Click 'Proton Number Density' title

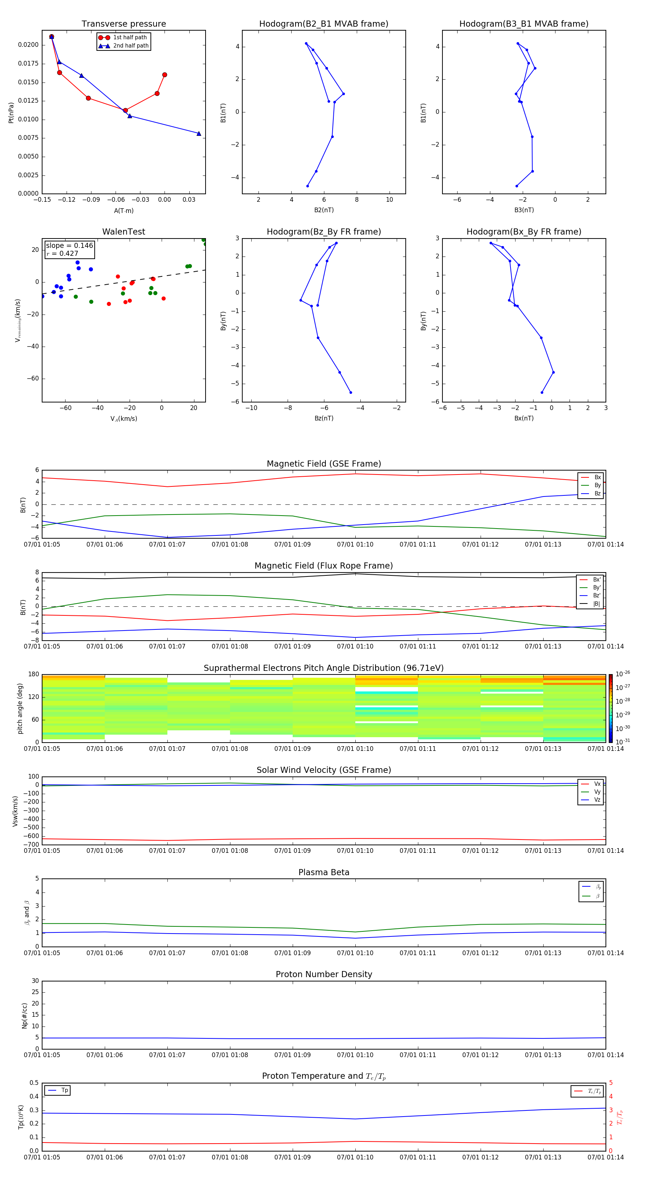pyautogui.click(x=324, y=974)
